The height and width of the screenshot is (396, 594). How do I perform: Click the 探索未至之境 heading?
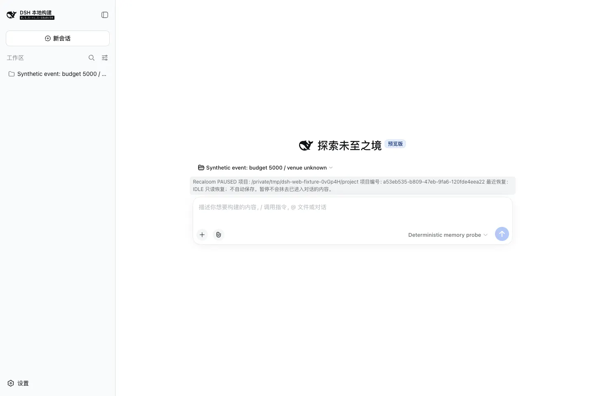click(x=349, y=145)
